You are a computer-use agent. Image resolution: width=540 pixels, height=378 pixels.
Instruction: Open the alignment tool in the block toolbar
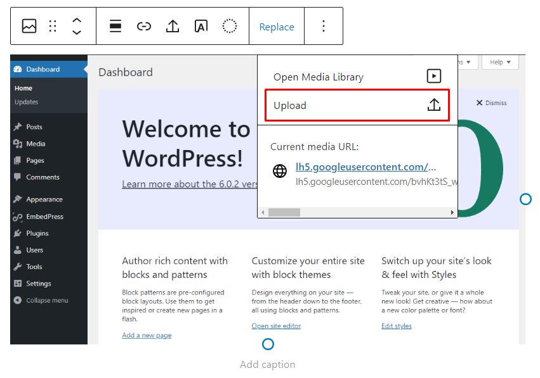(115, 26)
